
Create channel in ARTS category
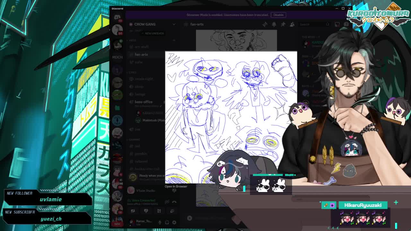pyautogui.click(x=174, y=40)
